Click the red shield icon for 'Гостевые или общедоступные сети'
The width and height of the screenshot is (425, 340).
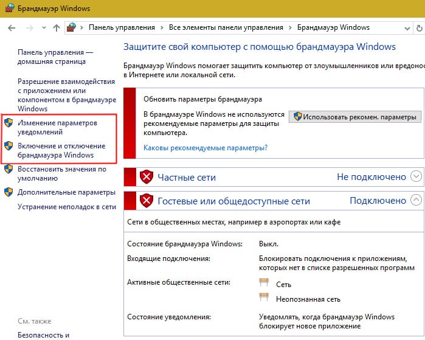pos(147,201)
